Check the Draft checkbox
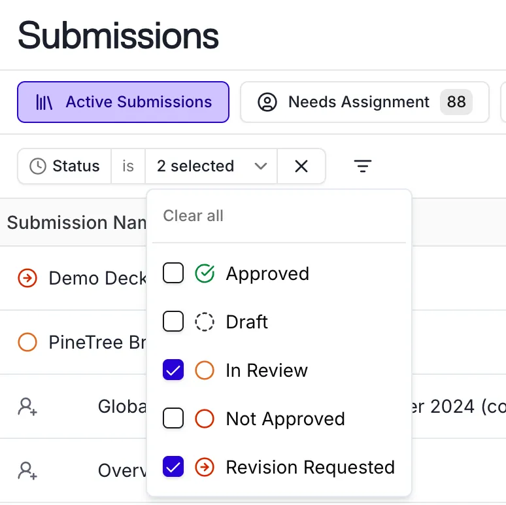 click(173, 321)
